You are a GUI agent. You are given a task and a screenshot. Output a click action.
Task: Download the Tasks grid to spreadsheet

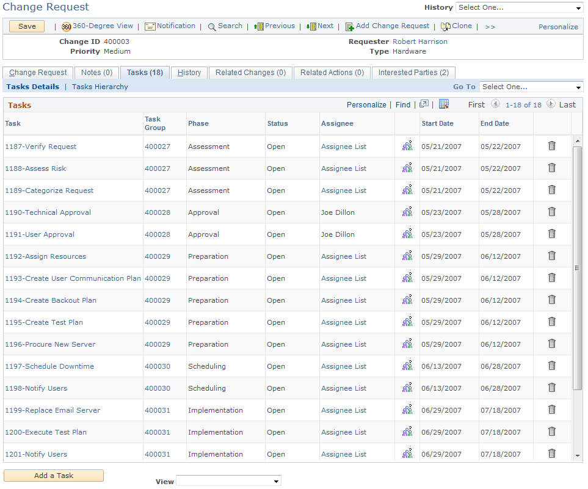444,104
